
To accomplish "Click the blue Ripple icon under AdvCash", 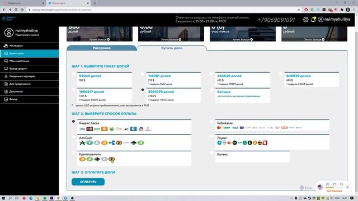I will coord(112,143).
